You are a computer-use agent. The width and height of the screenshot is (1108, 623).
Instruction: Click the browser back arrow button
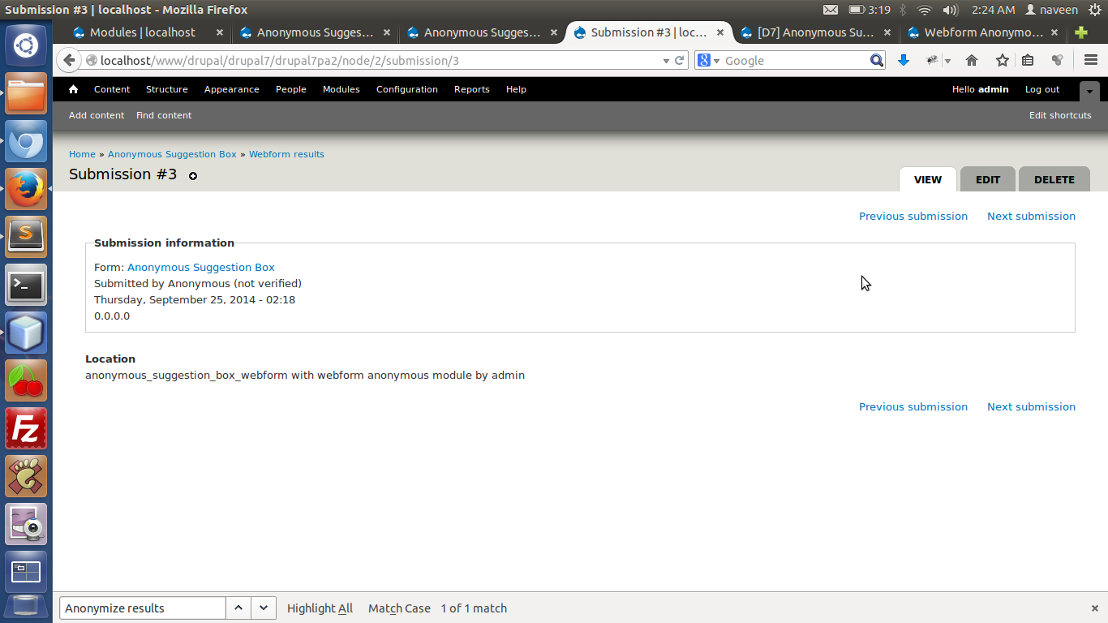69,60
